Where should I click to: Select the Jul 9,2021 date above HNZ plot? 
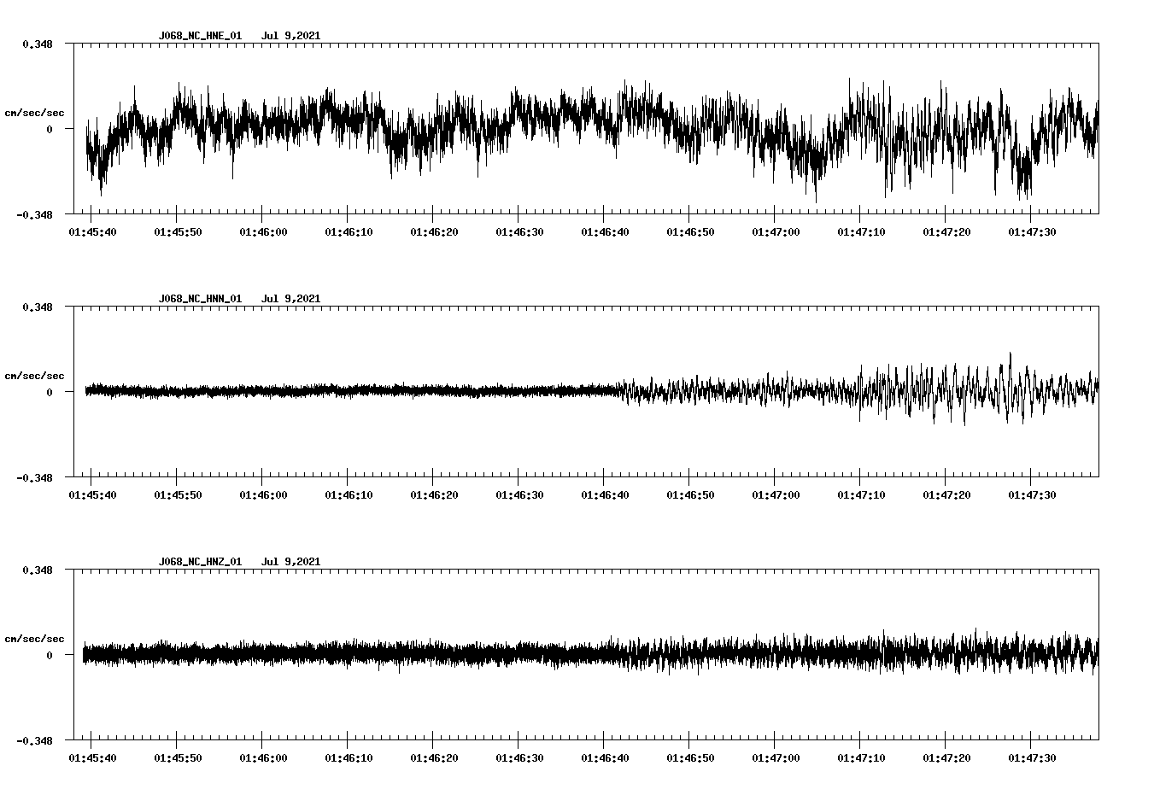coord(290,562)
